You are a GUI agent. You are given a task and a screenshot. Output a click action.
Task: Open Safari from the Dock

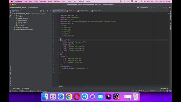coord(61,96)
